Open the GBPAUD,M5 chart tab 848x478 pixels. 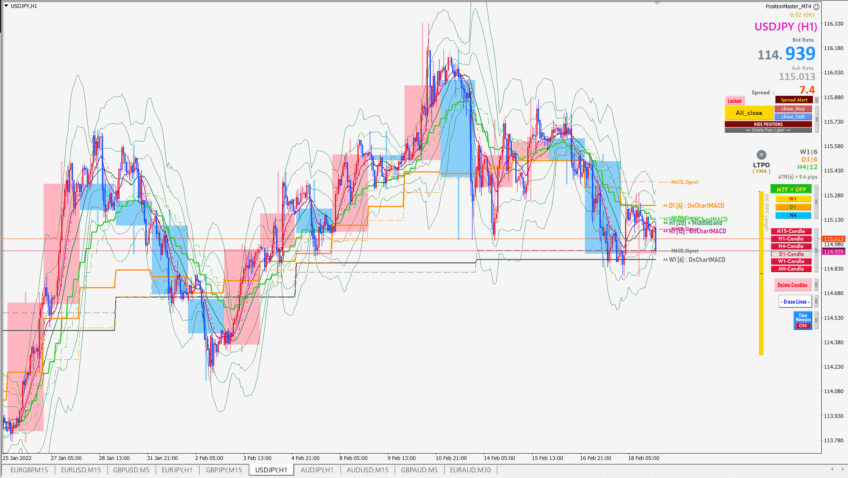[419, 470]
